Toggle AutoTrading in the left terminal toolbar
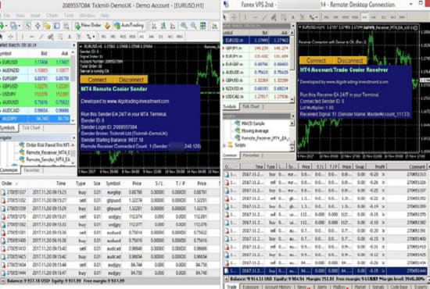The image size is (430, 289). pos(129,26)
